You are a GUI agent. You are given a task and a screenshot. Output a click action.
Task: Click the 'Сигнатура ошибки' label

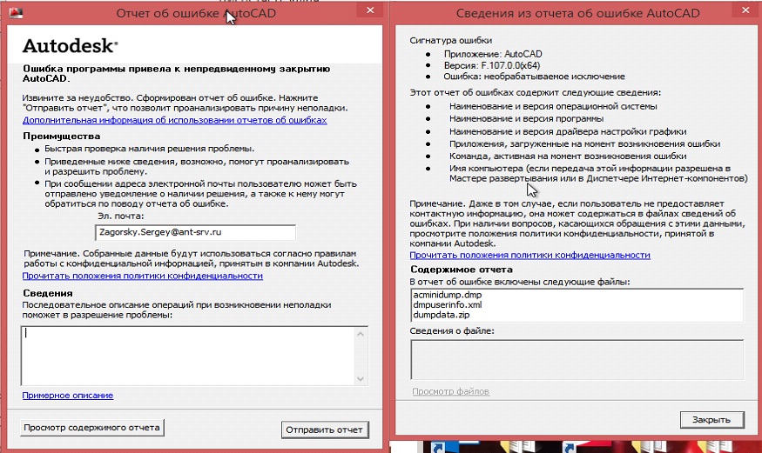coord(450,40)
